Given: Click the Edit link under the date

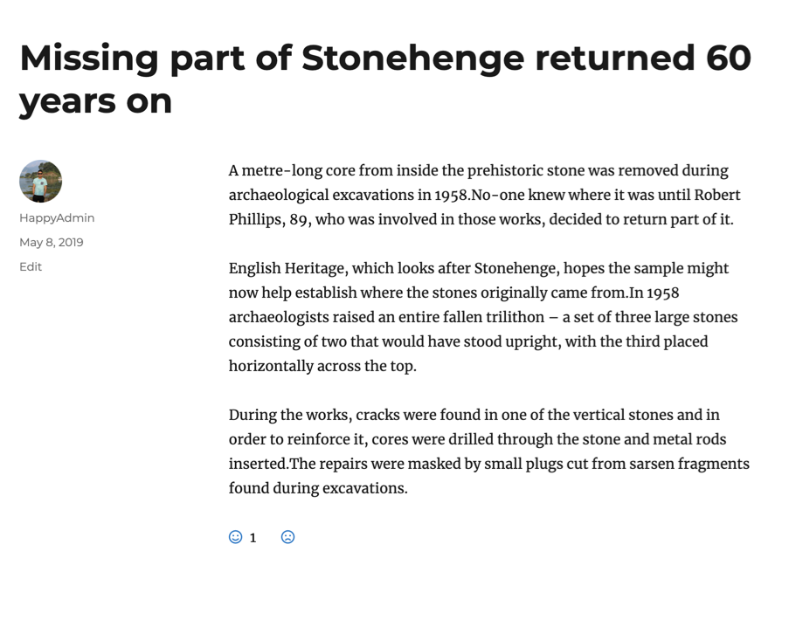Looking at the screenshot, I should [x=31, y=266].
